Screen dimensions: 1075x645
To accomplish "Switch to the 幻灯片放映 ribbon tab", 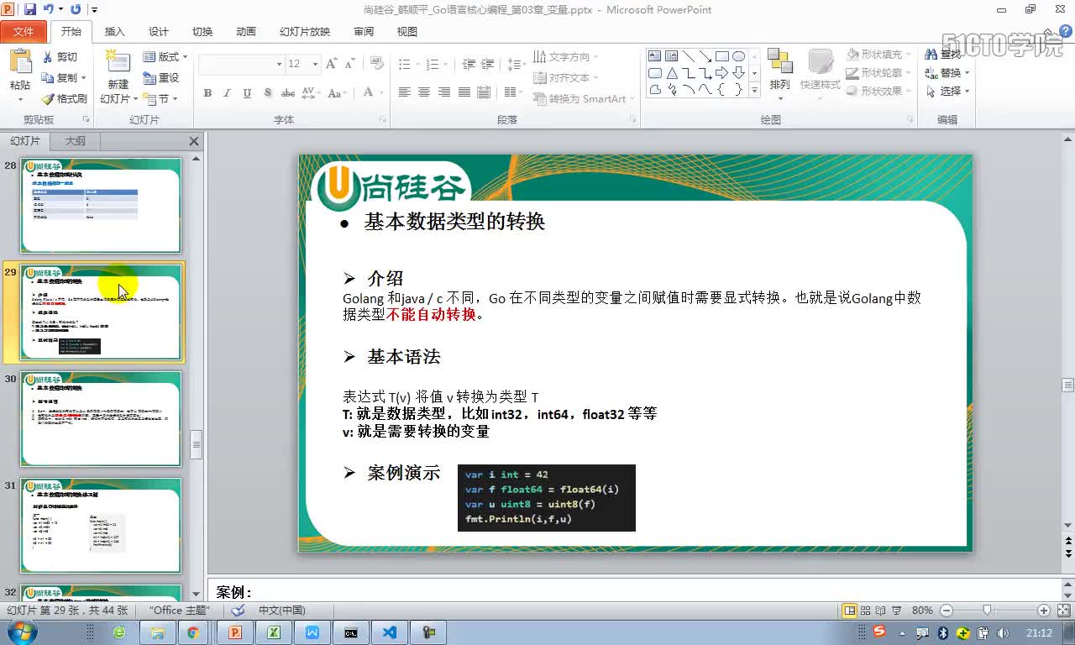I will [305, 32].
